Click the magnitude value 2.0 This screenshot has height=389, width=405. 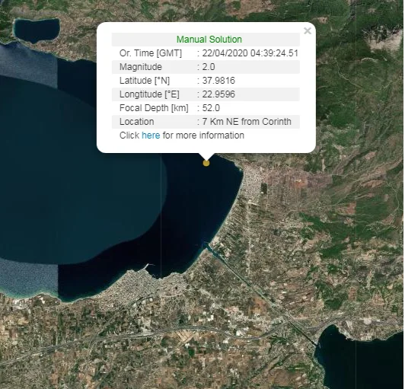tap(209, 67)
